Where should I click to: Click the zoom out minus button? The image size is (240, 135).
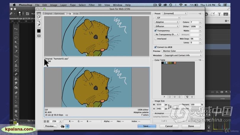45,121
